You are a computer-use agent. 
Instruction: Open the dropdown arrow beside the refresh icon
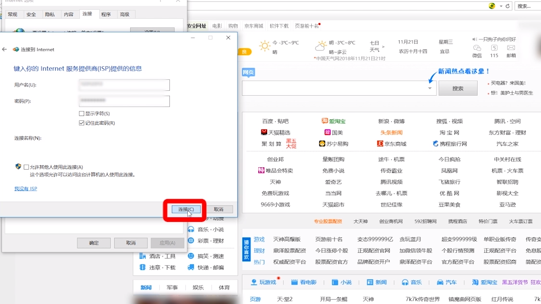pos(501,6)
